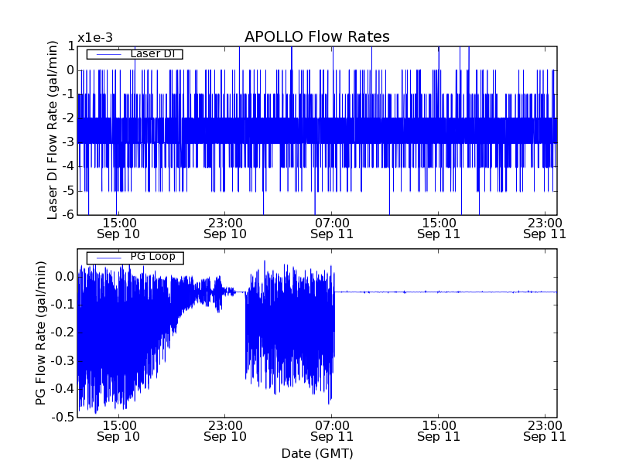Viewport: 619px width, 464px height.
Task: Click the '-0.4' tick on the PG axis
Action: coord(63,390)
